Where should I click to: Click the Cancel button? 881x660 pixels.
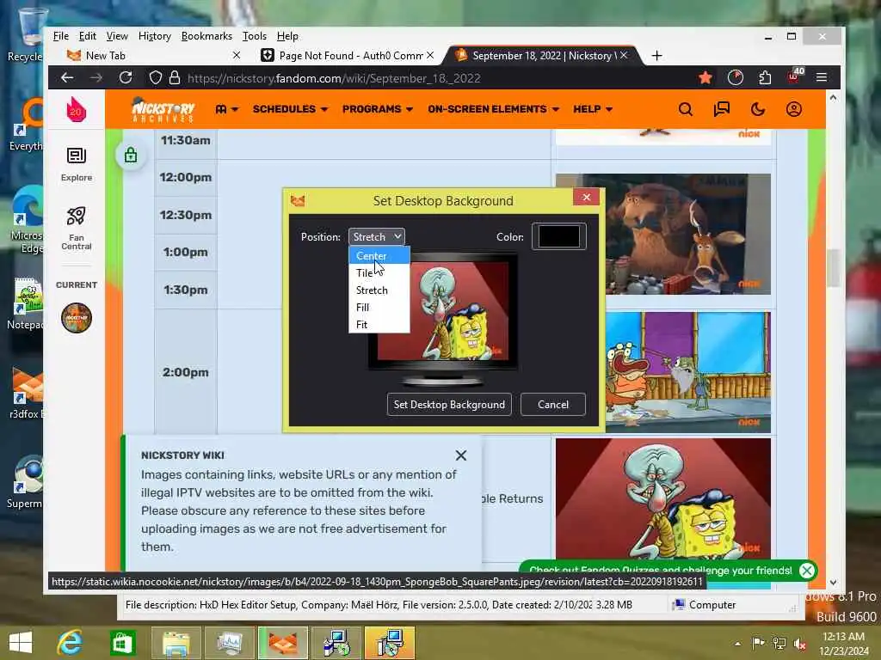[x=553, y=405]
